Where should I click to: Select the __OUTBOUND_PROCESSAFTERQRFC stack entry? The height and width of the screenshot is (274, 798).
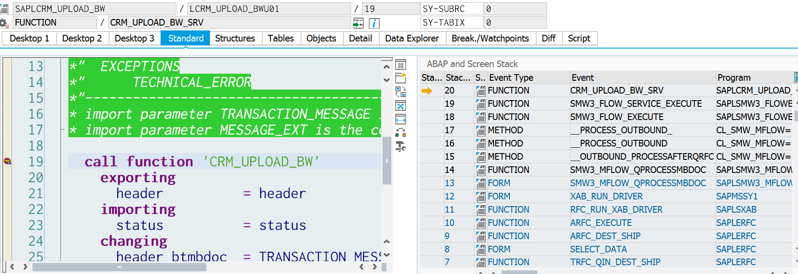[x=642, y=157]
